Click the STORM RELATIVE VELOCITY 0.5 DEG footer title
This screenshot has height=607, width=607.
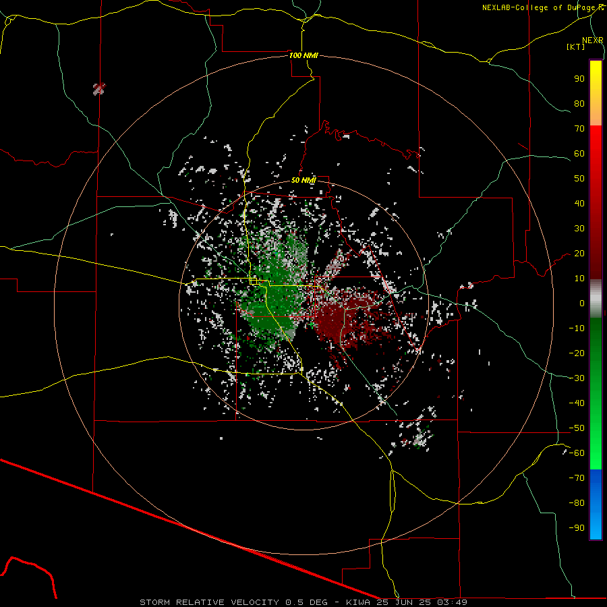pyautogui.click(x=233, y=602)
